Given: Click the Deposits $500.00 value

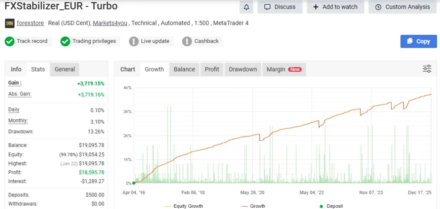Looking at the screenshot, I should click(95, 195).
